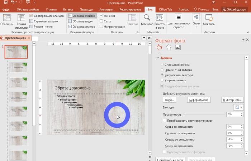251x161 pixels.
Task: Click the Undo arrow icon
Action: tap(13, 2)
